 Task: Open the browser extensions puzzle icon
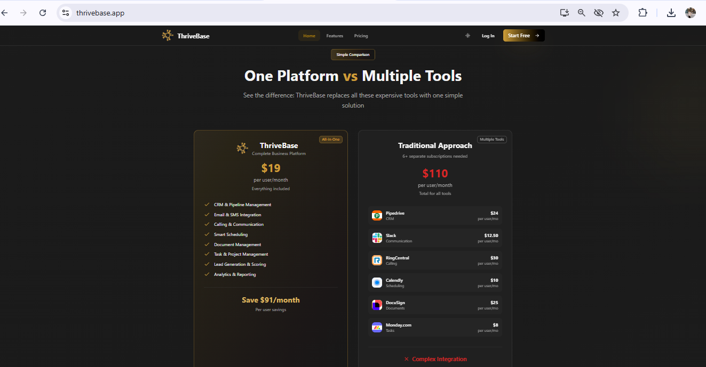pos(642,13)
